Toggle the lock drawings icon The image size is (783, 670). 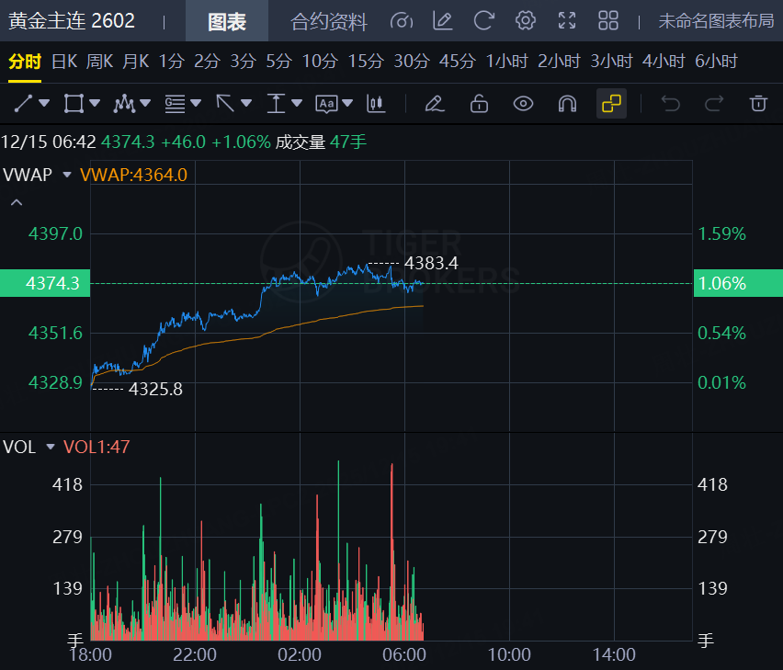coord(479,104)
